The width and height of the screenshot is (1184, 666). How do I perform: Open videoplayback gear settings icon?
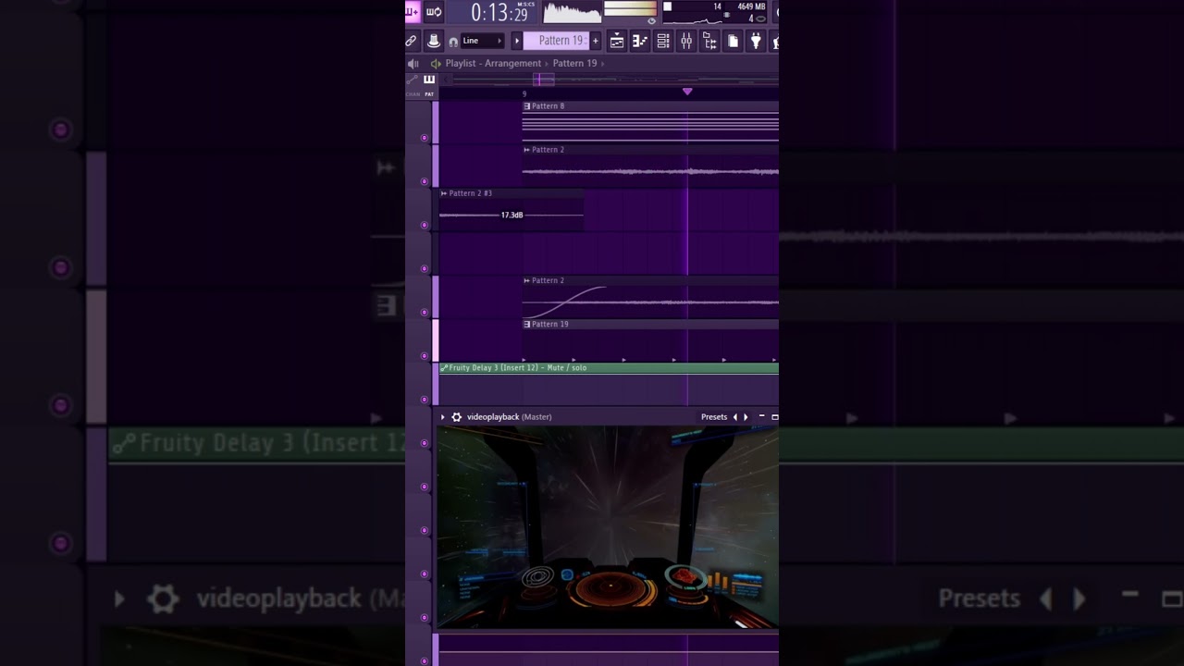pos(456,417)
